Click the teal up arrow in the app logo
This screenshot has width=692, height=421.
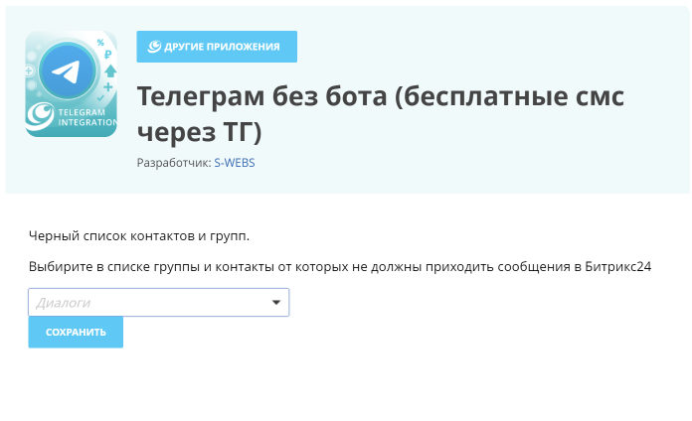(x=110, y=70)
